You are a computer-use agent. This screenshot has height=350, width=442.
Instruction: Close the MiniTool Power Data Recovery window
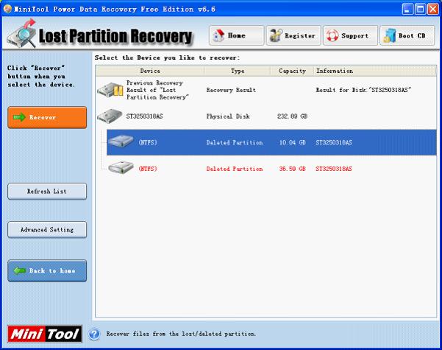click(x=433, y=9)
